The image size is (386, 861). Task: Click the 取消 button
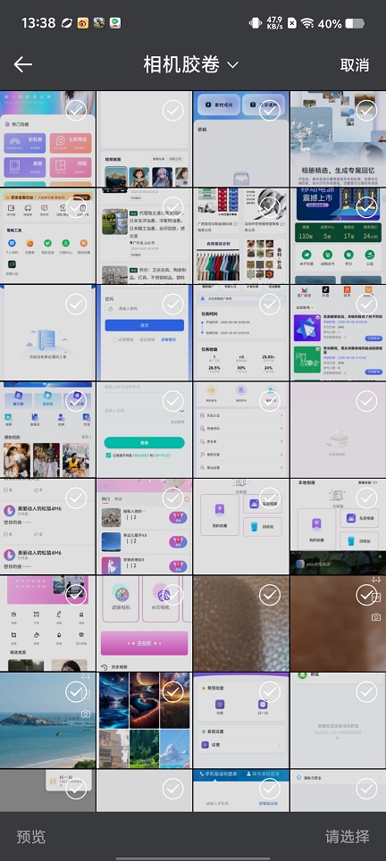[354, 65]
